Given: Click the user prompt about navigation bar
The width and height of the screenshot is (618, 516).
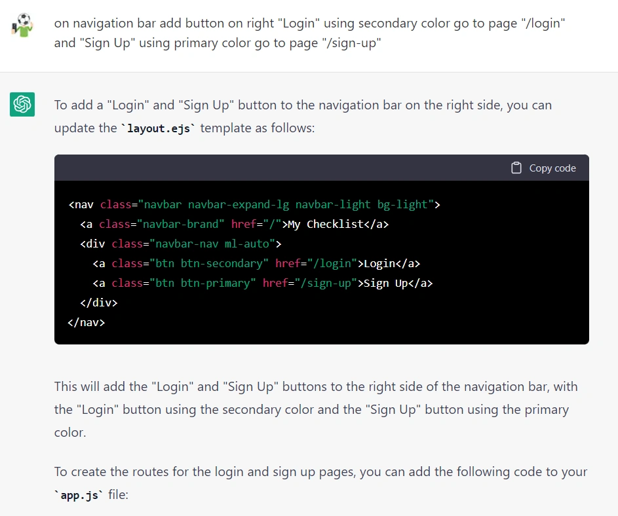Looking at the screenshot, I should click(x=310, y=33).
